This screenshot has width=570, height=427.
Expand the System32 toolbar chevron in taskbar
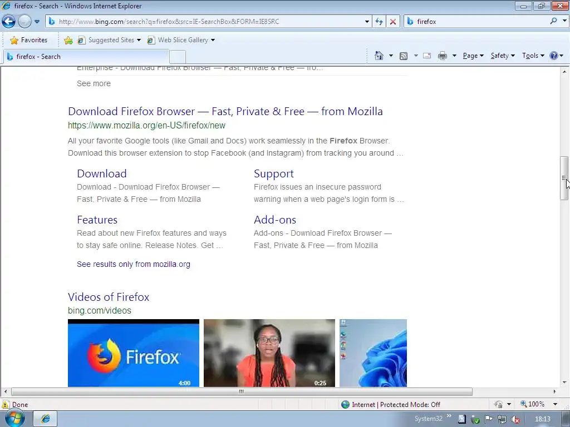(449, 416)
